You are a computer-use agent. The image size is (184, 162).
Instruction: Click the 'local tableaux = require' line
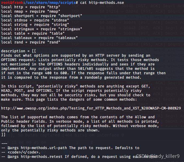pos(39,38)
